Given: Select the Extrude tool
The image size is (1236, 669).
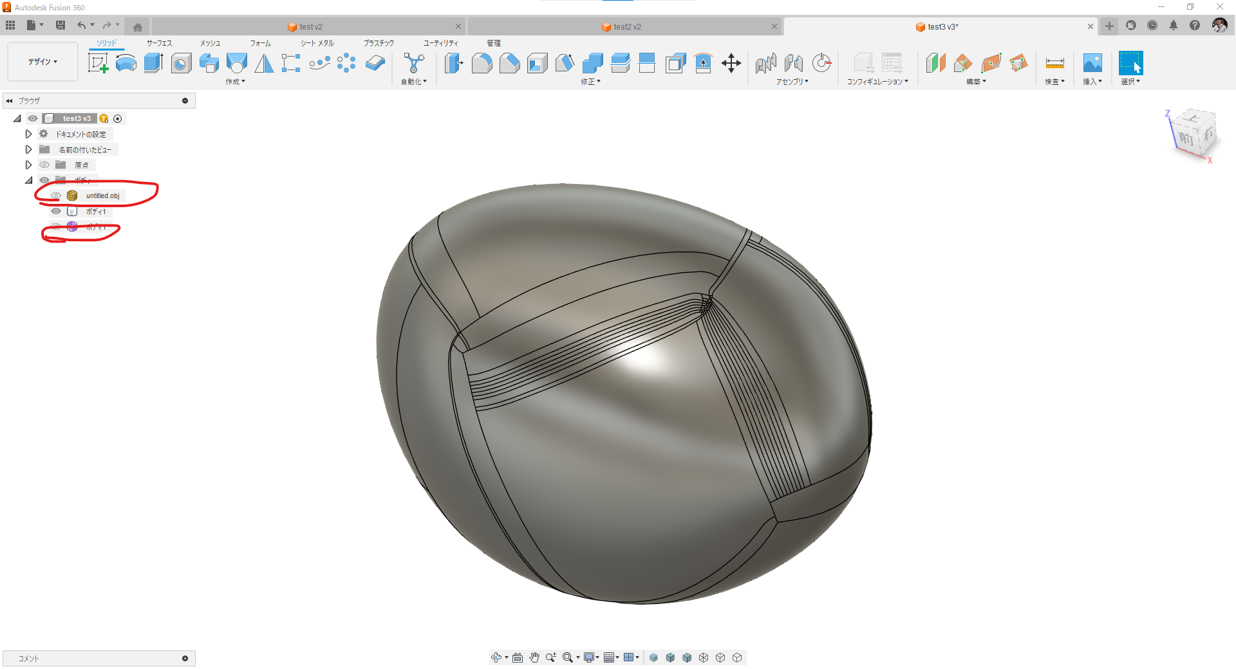Looking at the screenshot, I should tap(153, 63).
